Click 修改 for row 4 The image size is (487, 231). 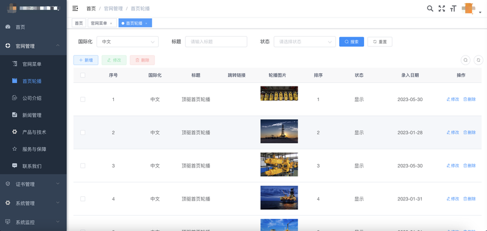(x=453, y=199)
